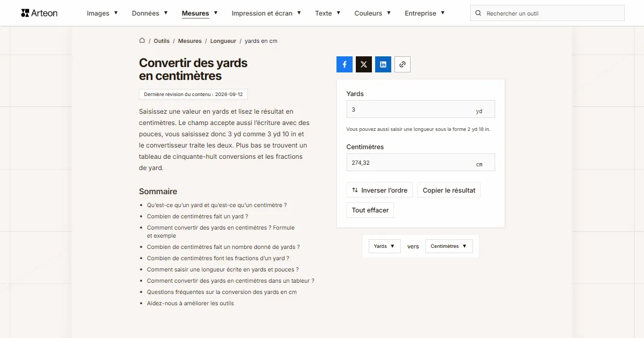This screenshot has width=644, height=338.
Task: Open "Questions fréquentes" summary link
Action: (x=222, y=292)
